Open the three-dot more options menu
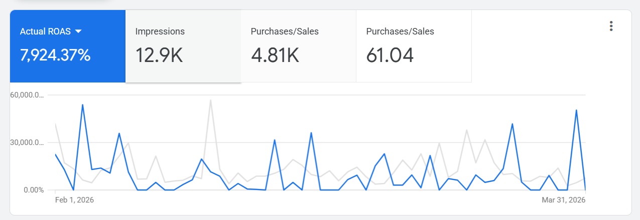The width and height of the screenshot is (640, 220). [611, 26]
